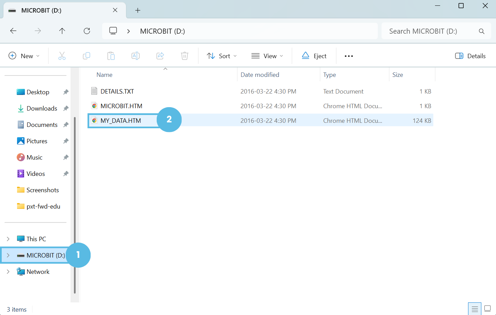Go back to the previous folder
This screenshot has height=315, width=496.
tap(13, 31)
